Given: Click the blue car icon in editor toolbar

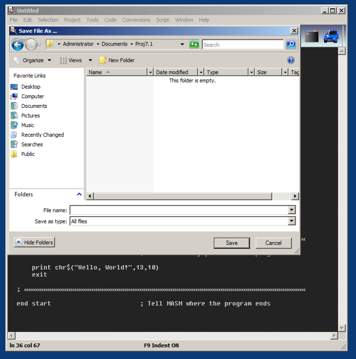Looking at the screenshot, I should [331, 37].
